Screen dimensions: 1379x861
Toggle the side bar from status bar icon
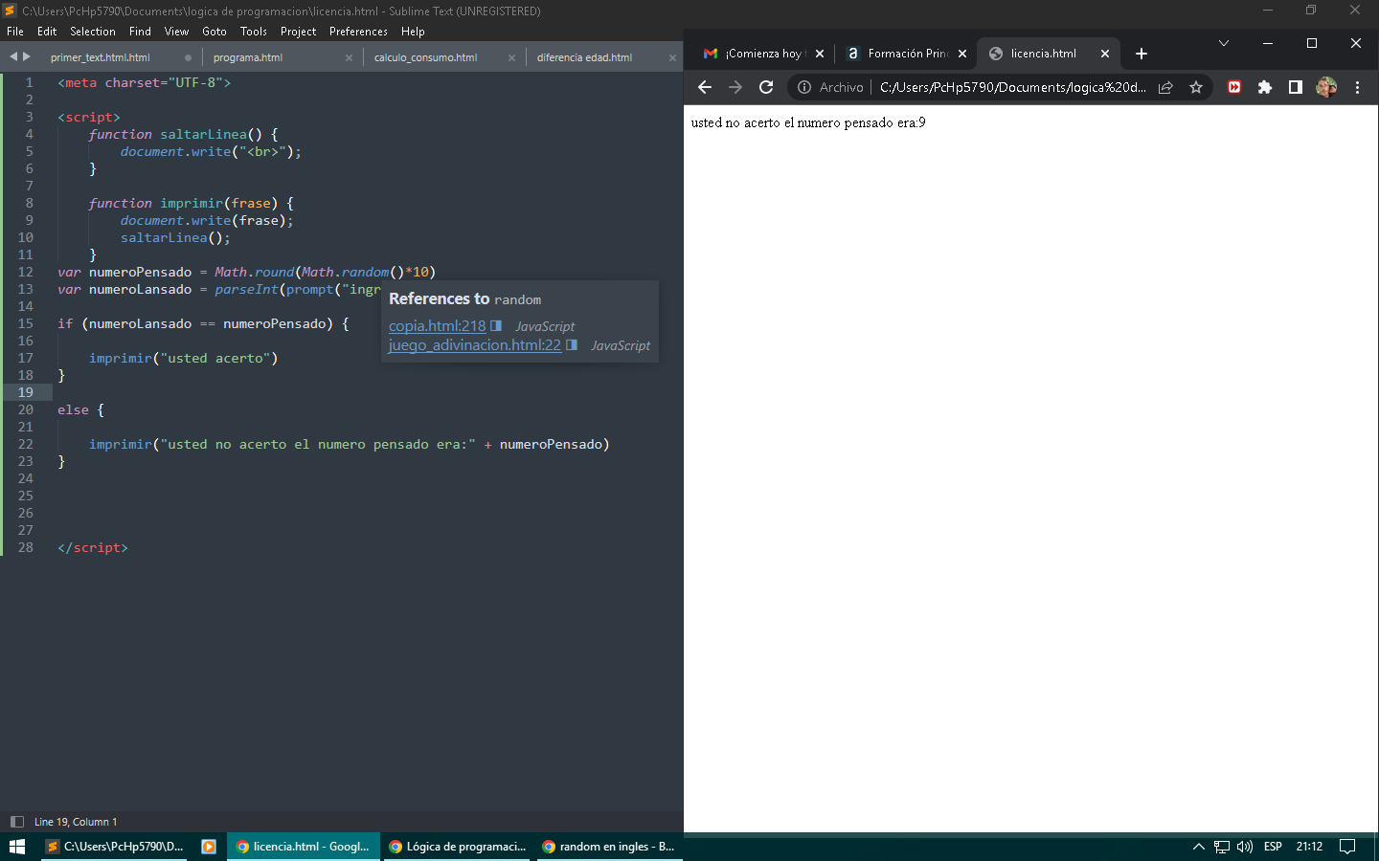coord(16,822)
